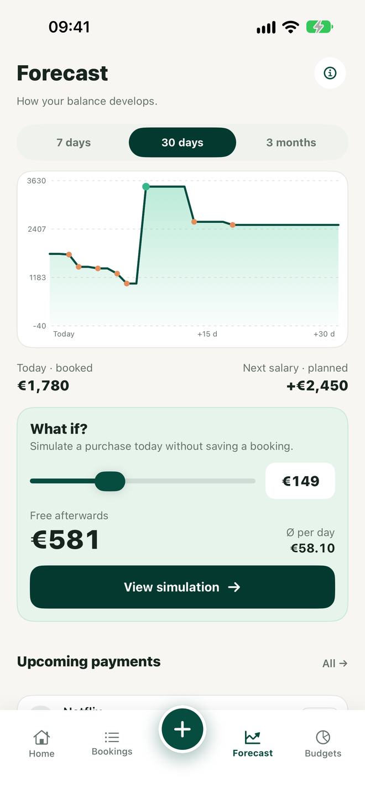Open the partially visible Netflix payment card
The image size is (365, 793).
click(182, 703)
